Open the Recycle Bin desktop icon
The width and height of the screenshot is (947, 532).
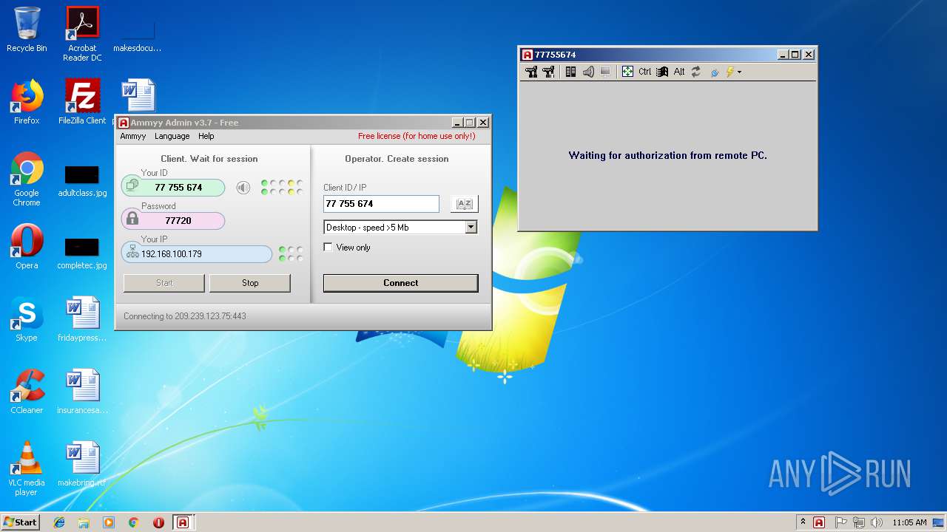coord(27,30)
